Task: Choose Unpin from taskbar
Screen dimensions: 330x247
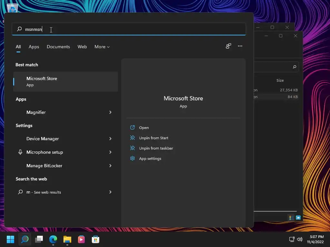Action: (x=156, y=148)
